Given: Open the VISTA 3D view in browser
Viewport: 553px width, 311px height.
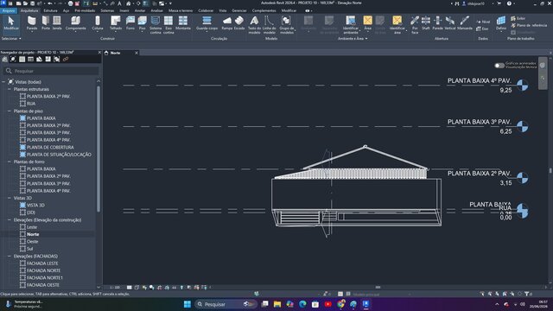Looking at the screenshot, I should coord(35,206).
